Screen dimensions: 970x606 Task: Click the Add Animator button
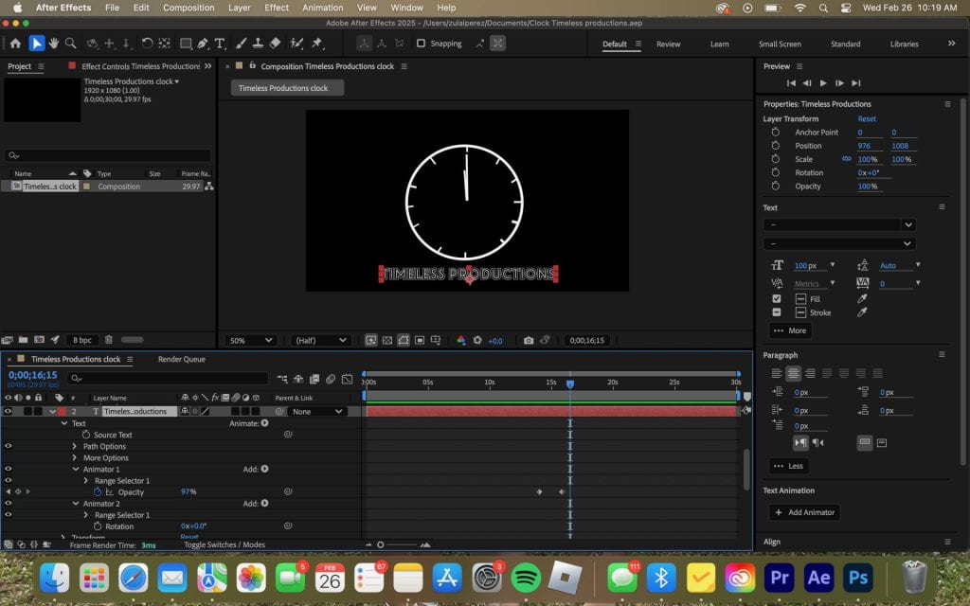805,512
